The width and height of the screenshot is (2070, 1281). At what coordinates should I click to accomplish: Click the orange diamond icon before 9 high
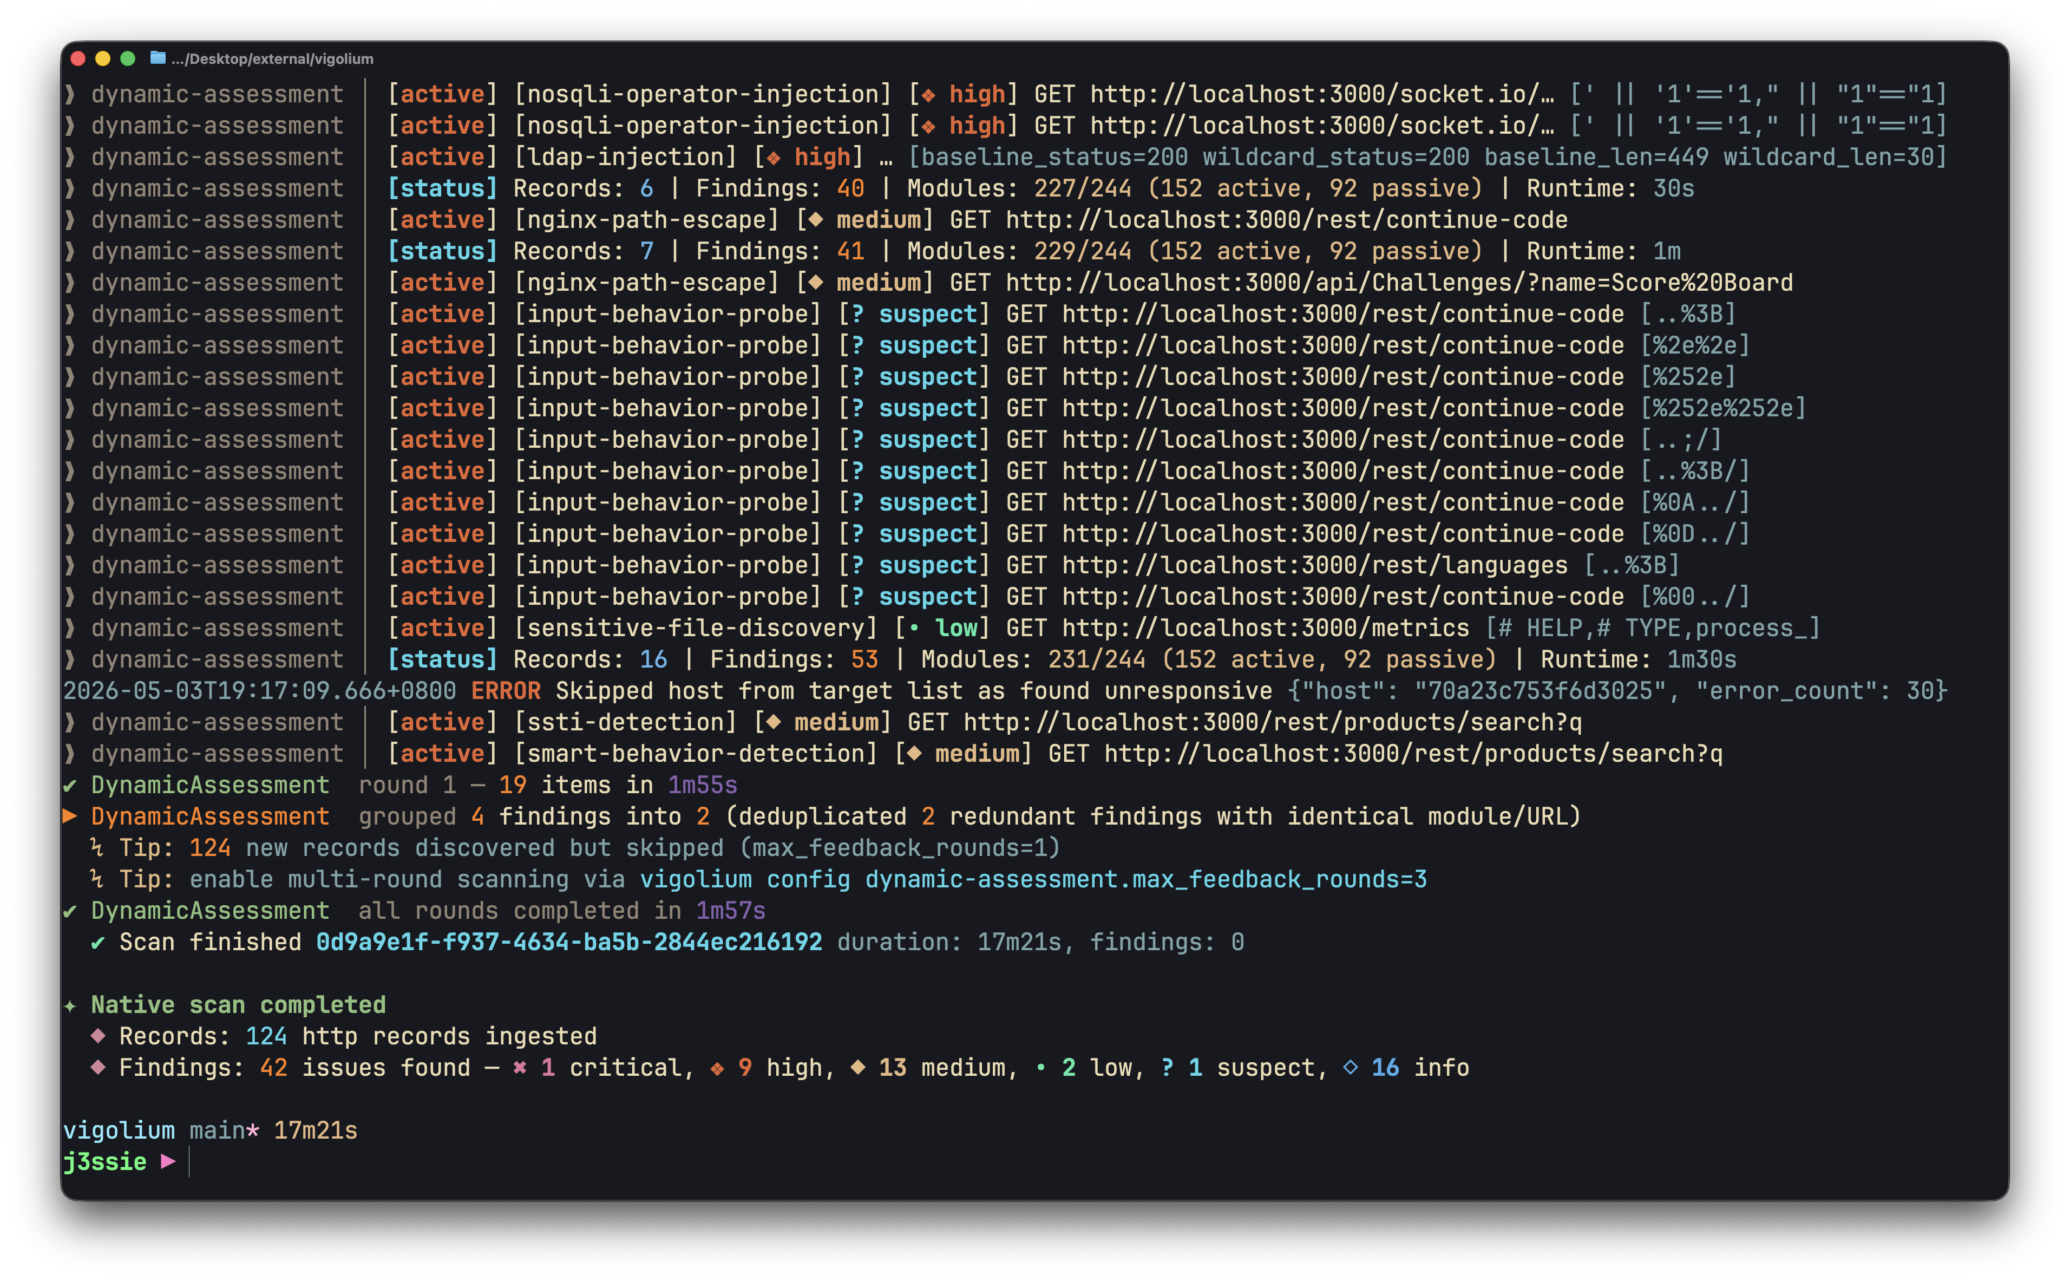(717, 1068)
